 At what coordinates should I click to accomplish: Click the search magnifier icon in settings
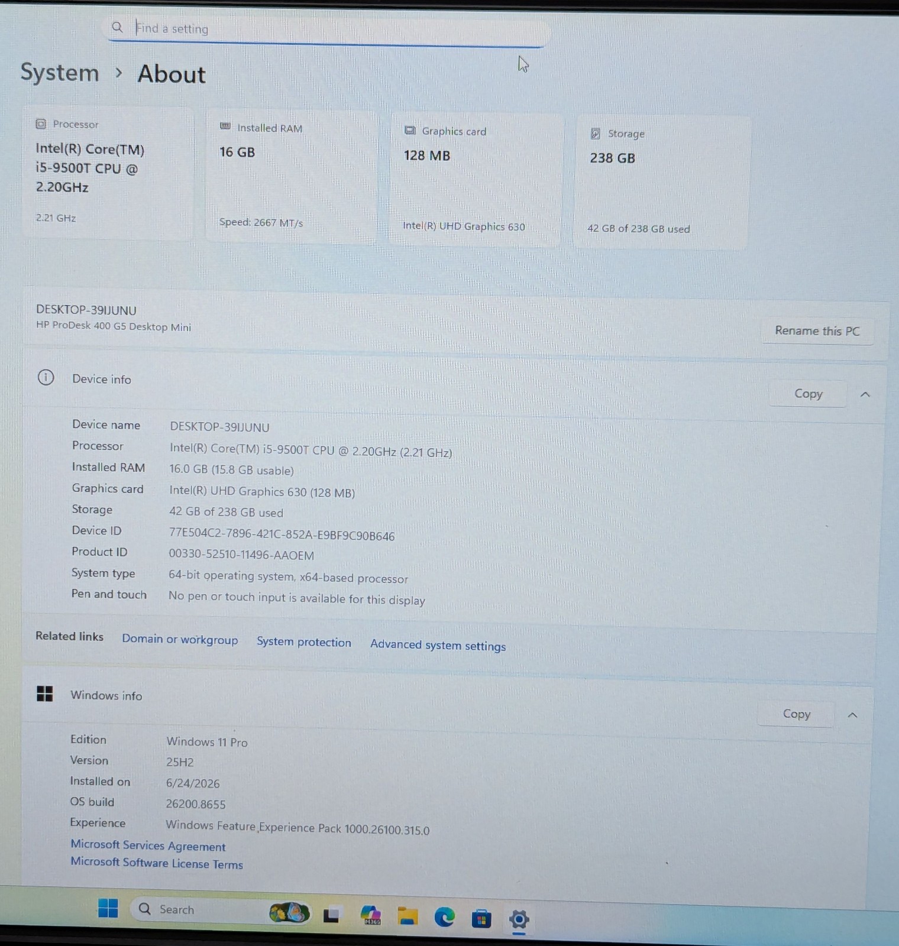117,27
